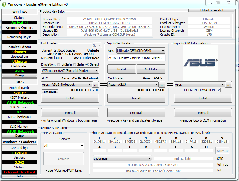
Task: Click the browse button next to Certificate dropdown
Action: click(162, 84)
